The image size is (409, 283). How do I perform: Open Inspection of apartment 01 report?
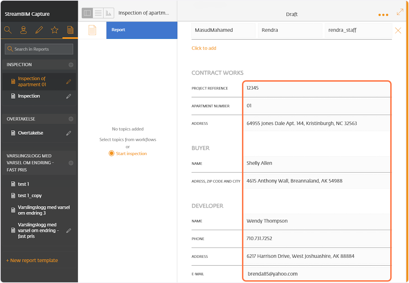pyautogui.click(x=32, y=82)
